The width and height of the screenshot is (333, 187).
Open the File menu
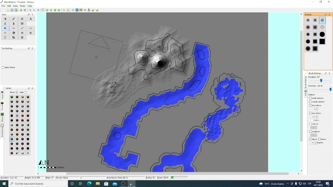click(x=3, y=6)
